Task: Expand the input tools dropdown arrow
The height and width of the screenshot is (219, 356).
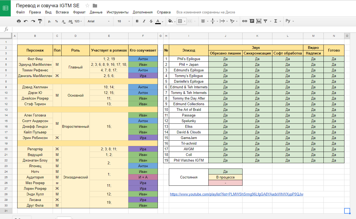Action: click(293, 21)
